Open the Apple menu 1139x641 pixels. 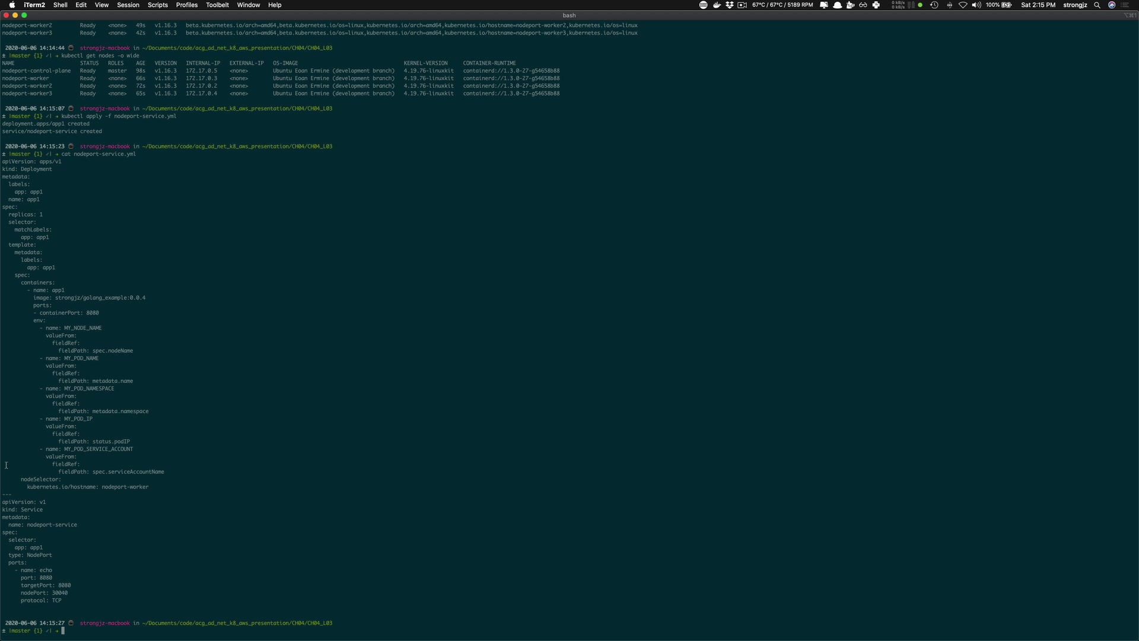point(12,5)
